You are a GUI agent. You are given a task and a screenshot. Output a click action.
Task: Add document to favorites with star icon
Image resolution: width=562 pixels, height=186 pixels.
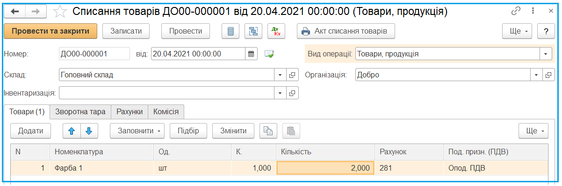(60, 11)
